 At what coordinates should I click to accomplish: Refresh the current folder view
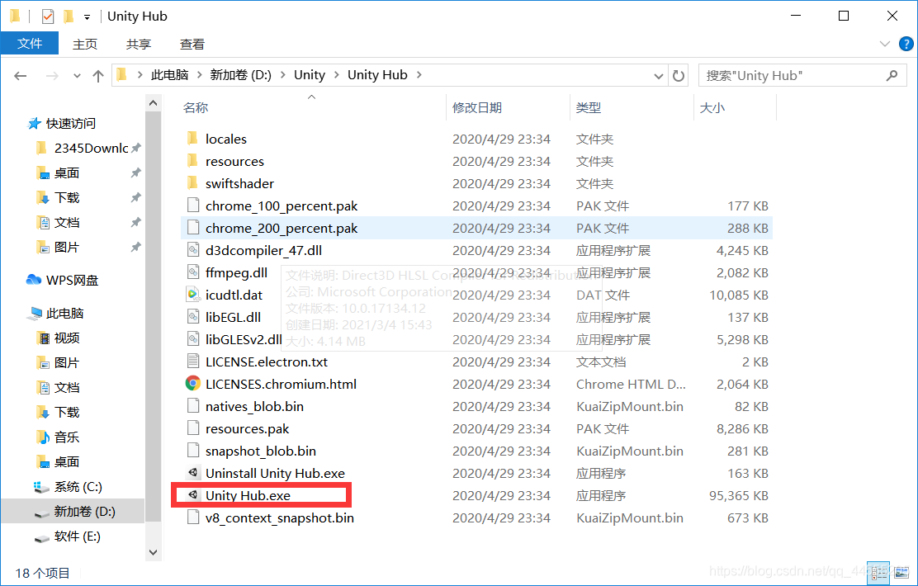[679, 75]
